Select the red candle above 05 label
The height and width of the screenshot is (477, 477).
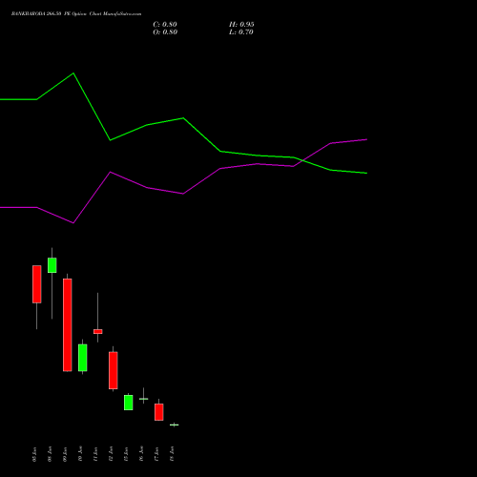[37, 284]
